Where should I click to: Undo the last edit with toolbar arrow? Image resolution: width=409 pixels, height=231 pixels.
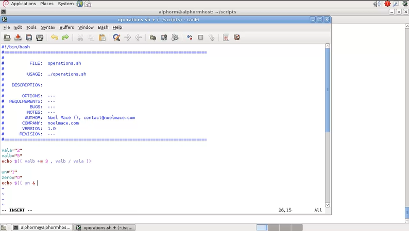(x=54, y=38)
